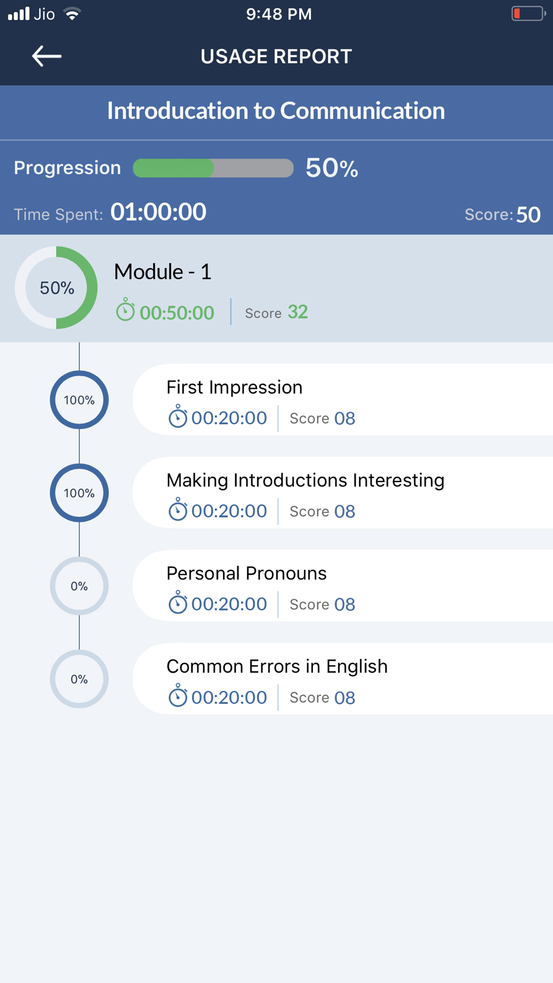Click Making Introductions Interesting 100% circle
Screen dimensions: 553x983
[x=79, y=493]
